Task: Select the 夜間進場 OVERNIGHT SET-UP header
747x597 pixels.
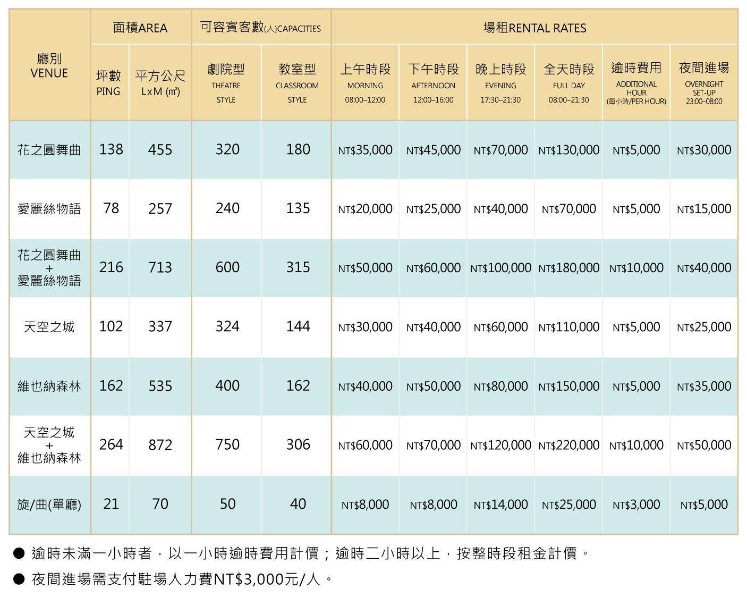Action: click(704, 82)
